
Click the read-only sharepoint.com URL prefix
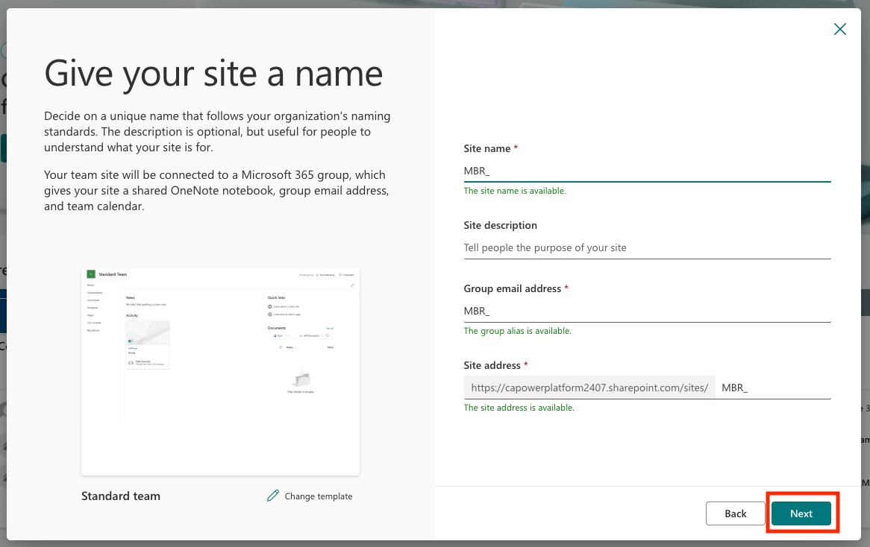(x=589, y=388)
